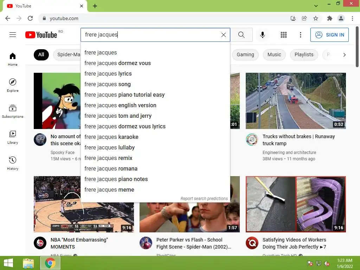Bookmark this page with the star icon
The height and width of the screenshot is (270, 360).
point(316,18)
